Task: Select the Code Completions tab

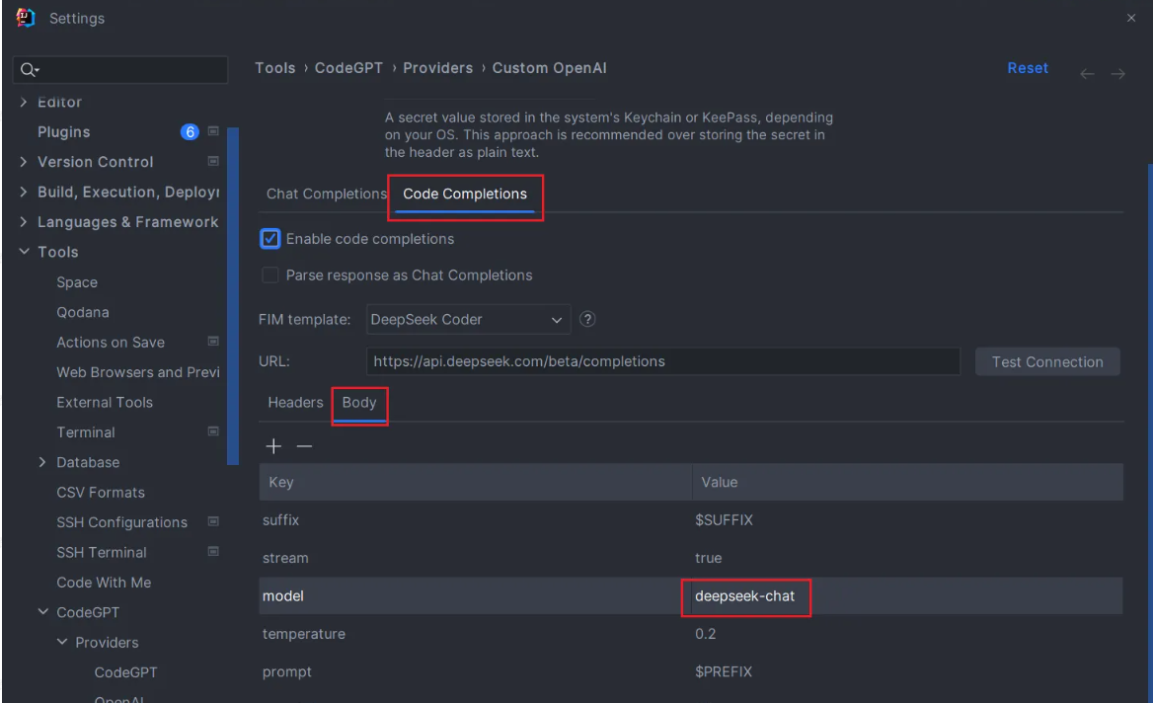Action: [x=465, y=195]
